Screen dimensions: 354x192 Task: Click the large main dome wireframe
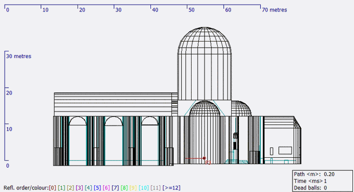pos(205,40)
